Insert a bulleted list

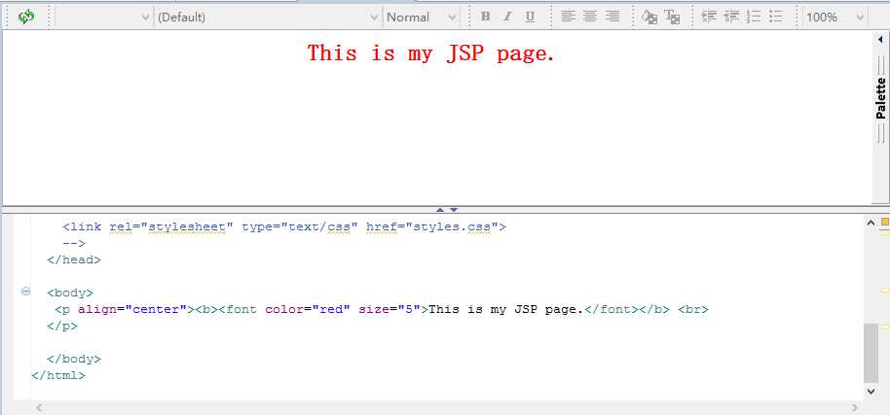pyautogui.click(x=776, y=17)
